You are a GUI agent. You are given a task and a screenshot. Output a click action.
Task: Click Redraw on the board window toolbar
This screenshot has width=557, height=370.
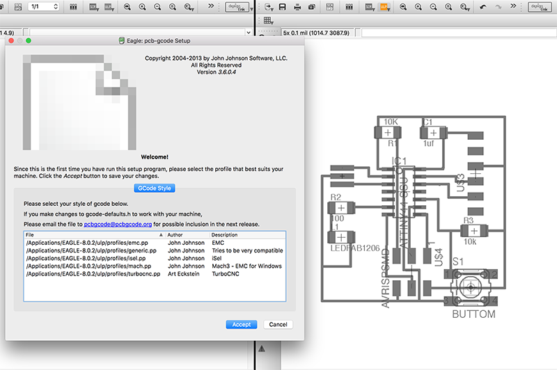point(448,7)
